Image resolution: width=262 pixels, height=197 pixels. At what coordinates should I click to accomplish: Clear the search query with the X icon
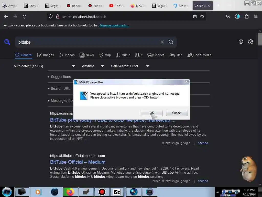coord(162,42)
